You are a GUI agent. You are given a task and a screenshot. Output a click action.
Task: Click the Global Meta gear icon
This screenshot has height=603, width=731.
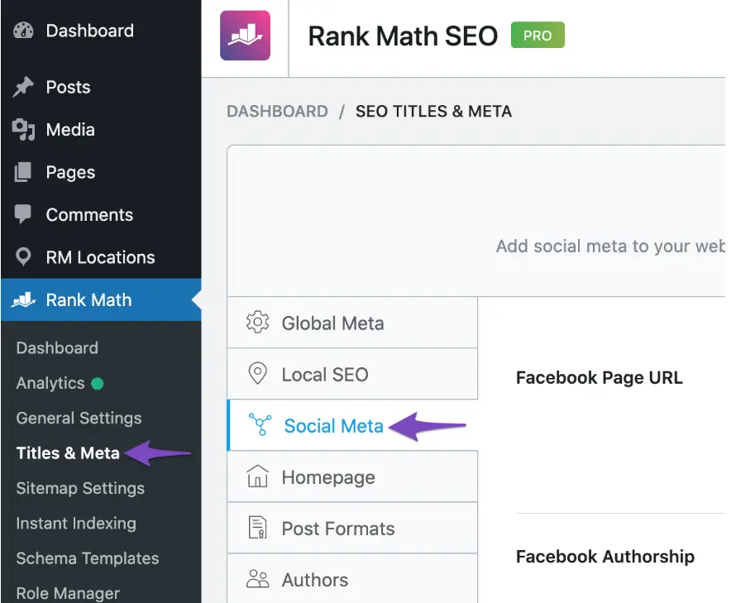pyautogui.click(x=257, y=323)
